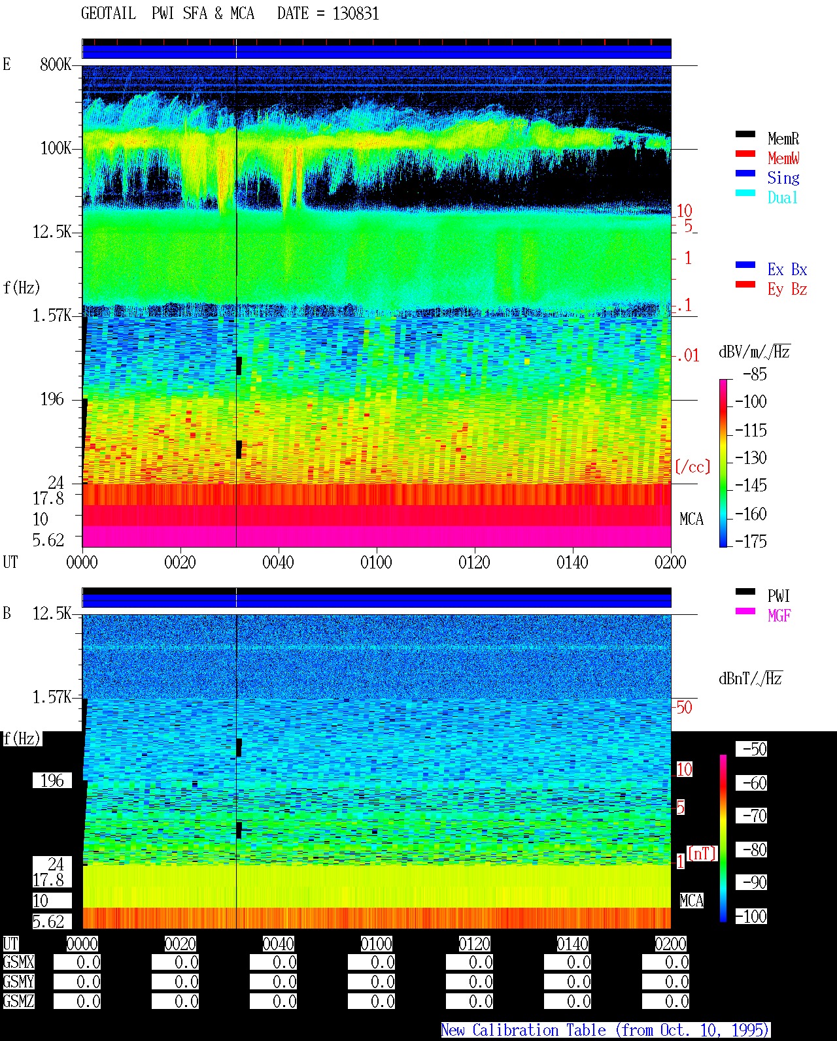
Task: Click the B panel f(Hz) axis title
Action: [x=22, y=738]
